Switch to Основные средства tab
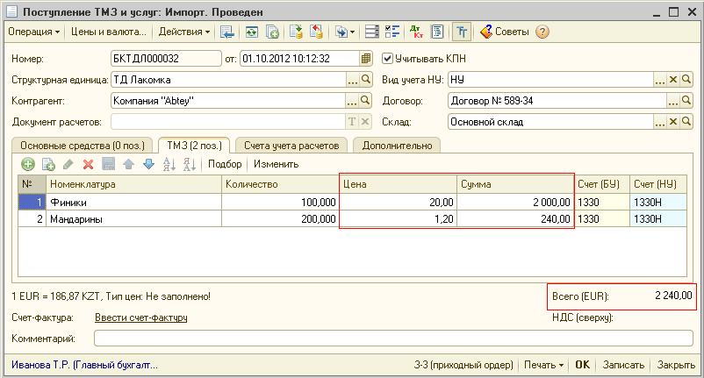 [x=83, y=146]
